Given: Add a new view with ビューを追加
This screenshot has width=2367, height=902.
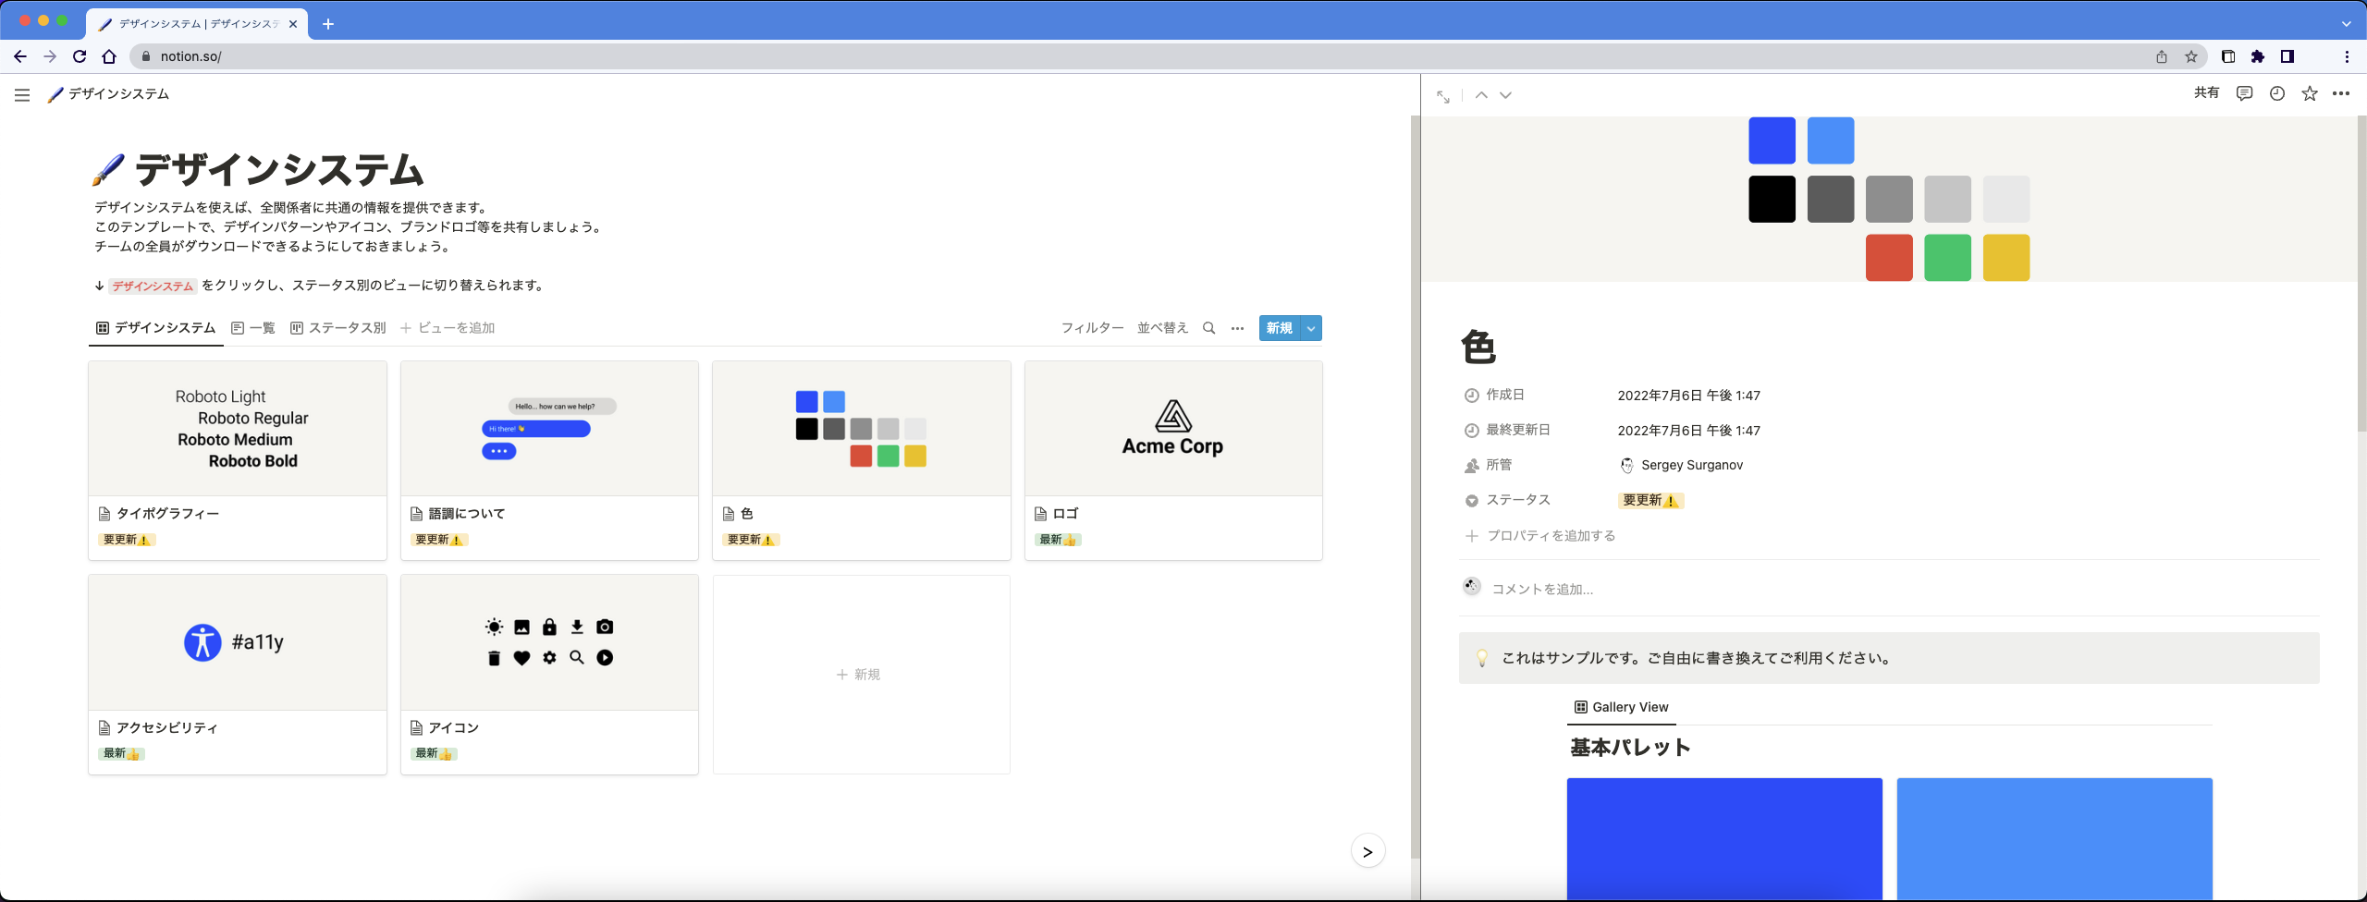Looking at the screenshot, I should coord(448,327).
